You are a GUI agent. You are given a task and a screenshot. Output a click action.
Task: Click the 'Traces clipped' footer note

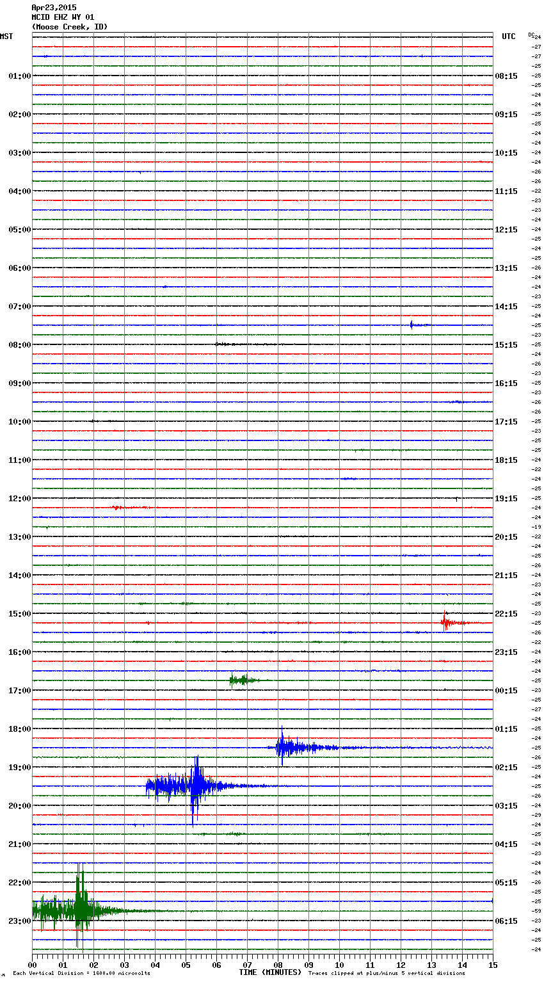(x=387, y=973)
